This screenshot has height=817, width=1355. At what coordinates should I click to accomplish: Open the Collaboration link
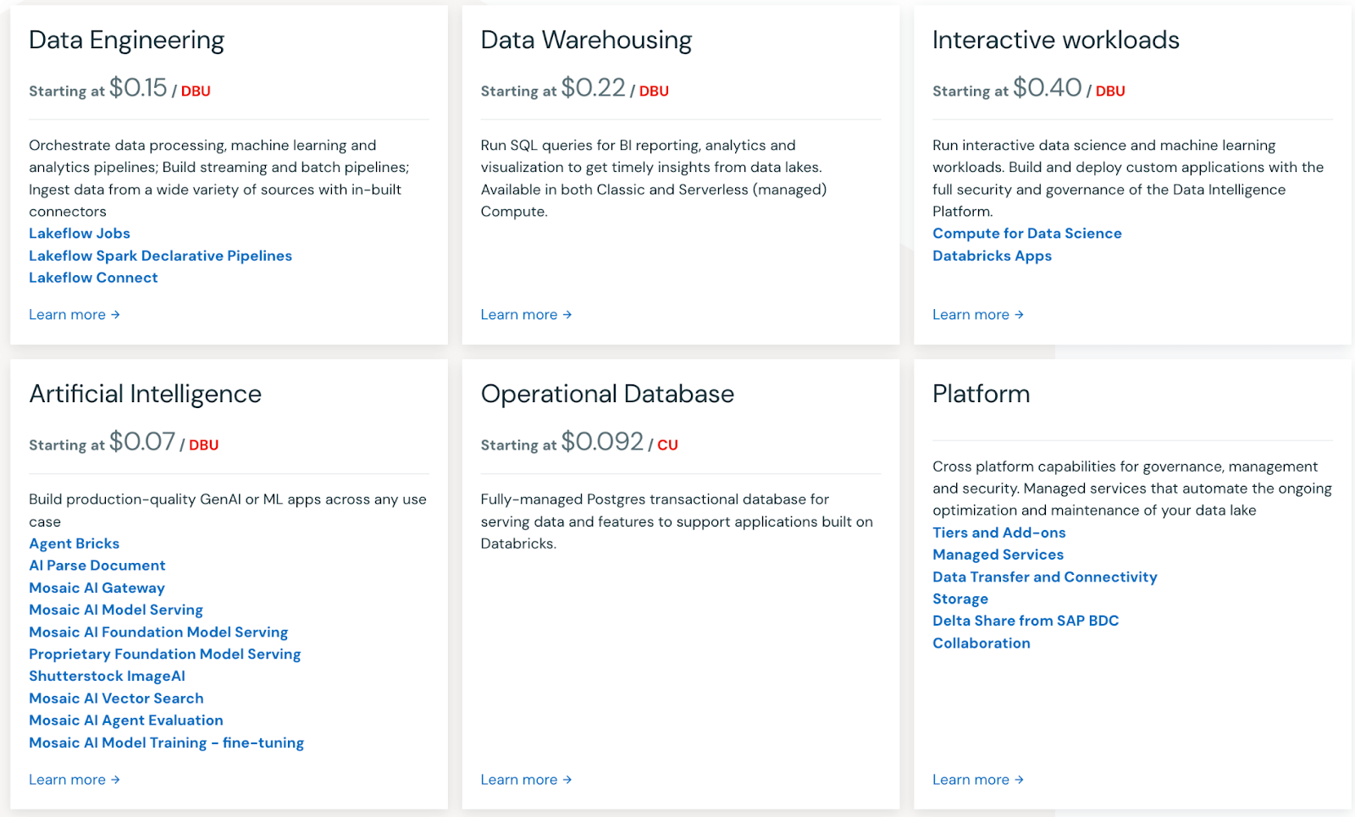click(x=982, y=643)
